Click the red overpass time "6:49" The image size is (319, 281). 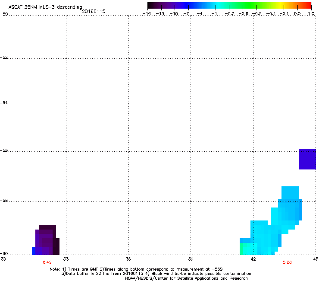click(47, 262)
